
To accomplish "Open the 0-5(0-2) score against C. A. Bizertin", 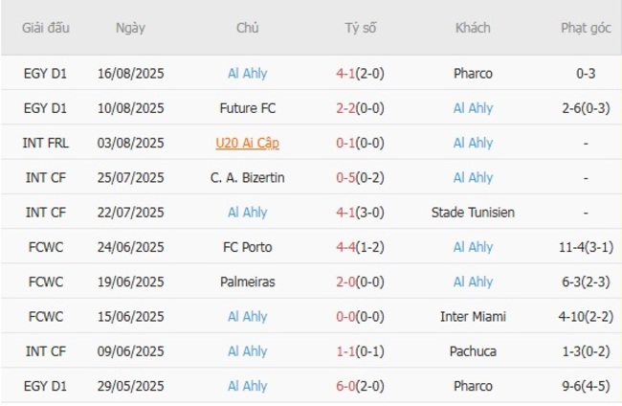I will click(x=361, y=177).
